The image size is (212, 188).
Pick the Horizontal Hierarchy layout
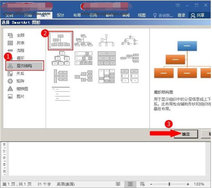coord(84,76)
